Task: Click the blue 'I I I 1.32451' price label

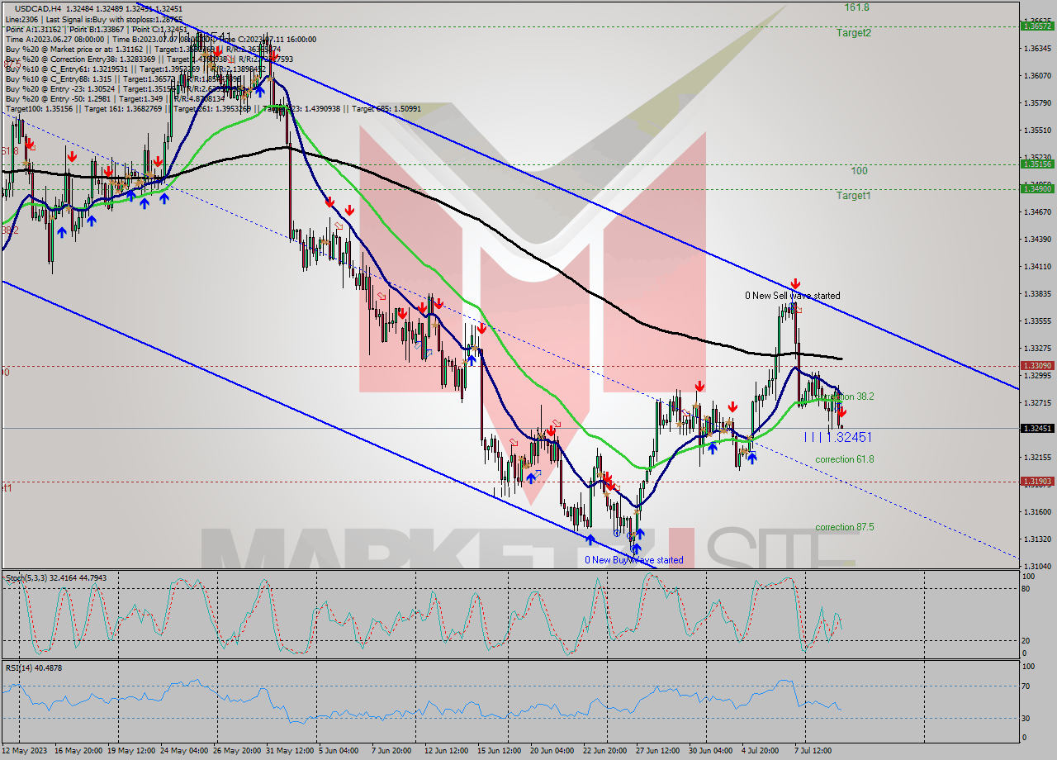Action: (837, 437)
